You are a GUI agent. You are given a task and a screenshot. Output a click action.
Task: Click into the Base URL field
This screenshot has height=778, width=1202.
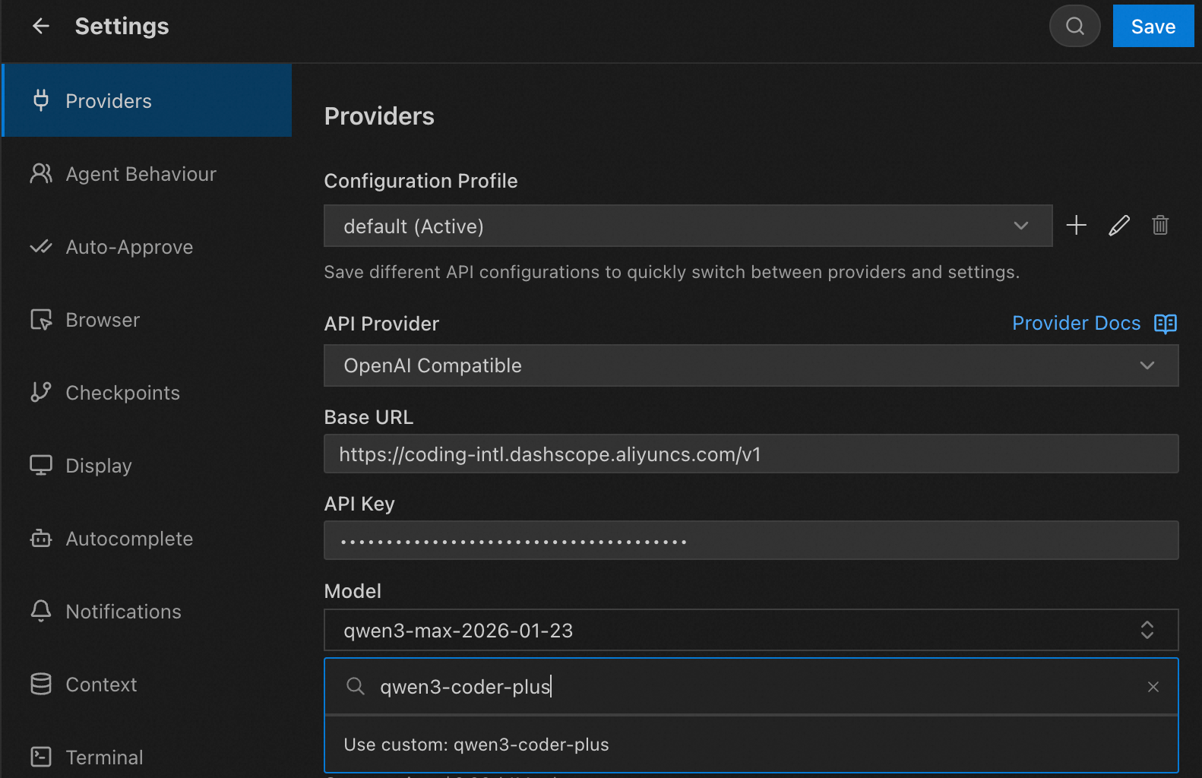coord(751,454)
